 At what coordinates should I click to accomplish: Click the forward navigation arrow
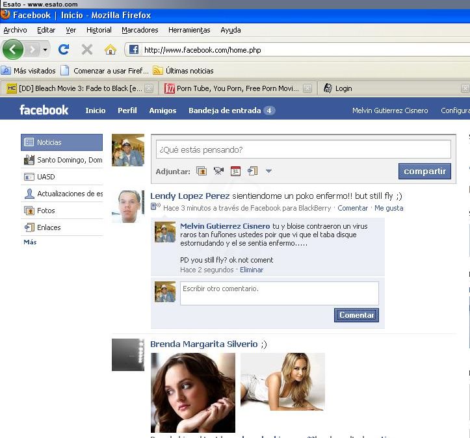[33, 49]
